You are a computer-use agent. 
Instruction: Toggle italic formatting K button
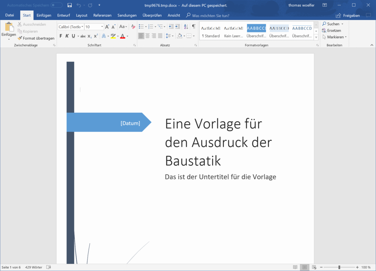(x=67, y=36)
